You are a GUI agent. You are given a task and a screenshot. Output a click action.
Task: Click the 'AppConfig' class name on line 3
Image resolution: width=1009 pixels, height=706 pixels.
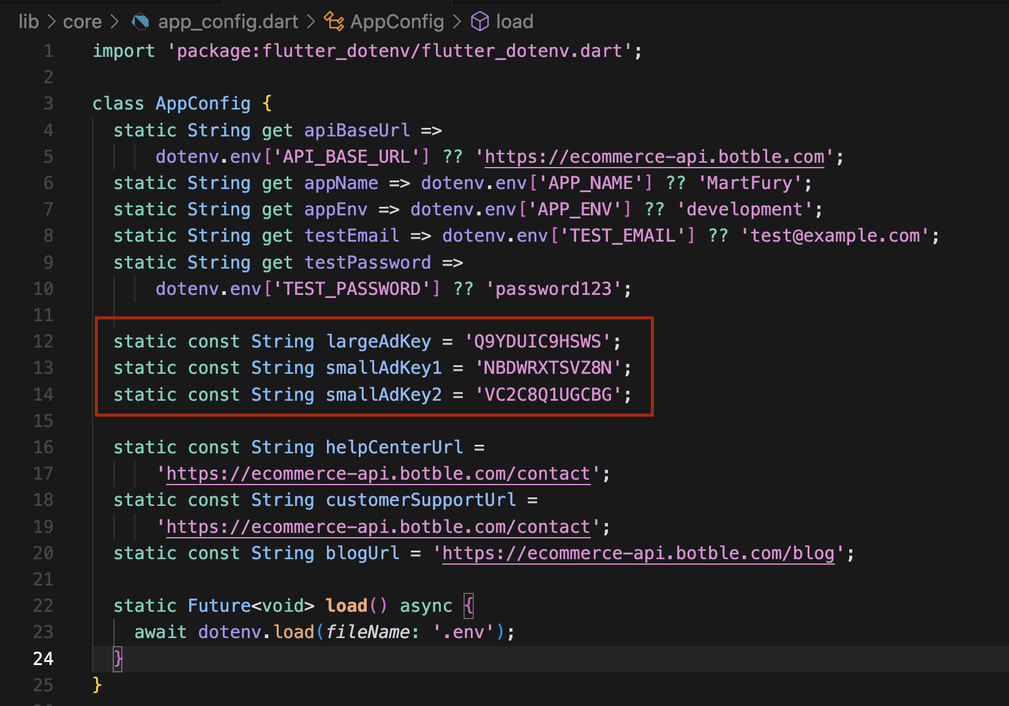203,103
